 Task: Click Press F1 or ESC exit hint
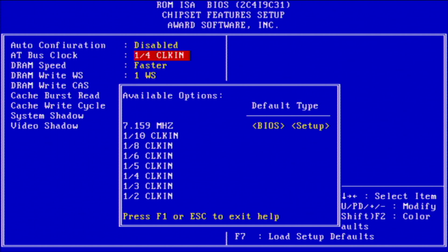click(x=201, y=216)
